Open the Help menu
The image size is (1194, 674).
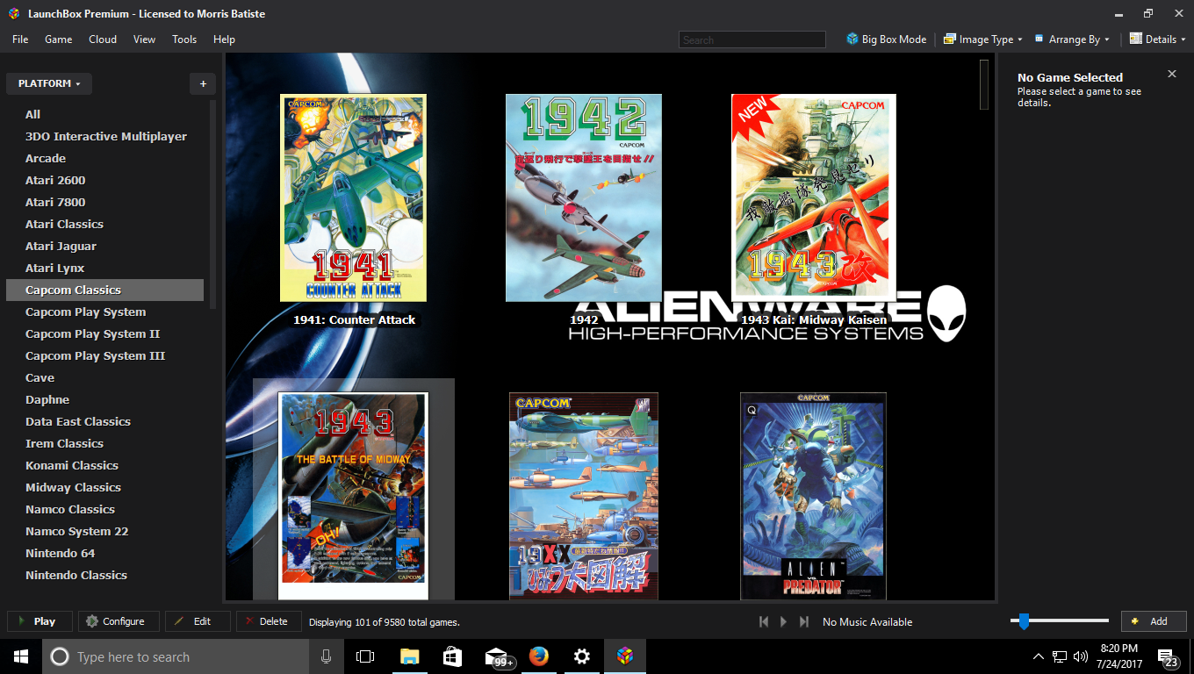[224, 39]
